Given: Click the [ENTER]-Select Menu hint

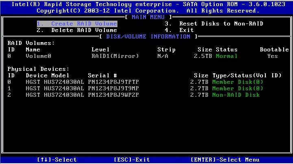Looking at the screenshot, I should pyautogui.click(x=225, y=160).
